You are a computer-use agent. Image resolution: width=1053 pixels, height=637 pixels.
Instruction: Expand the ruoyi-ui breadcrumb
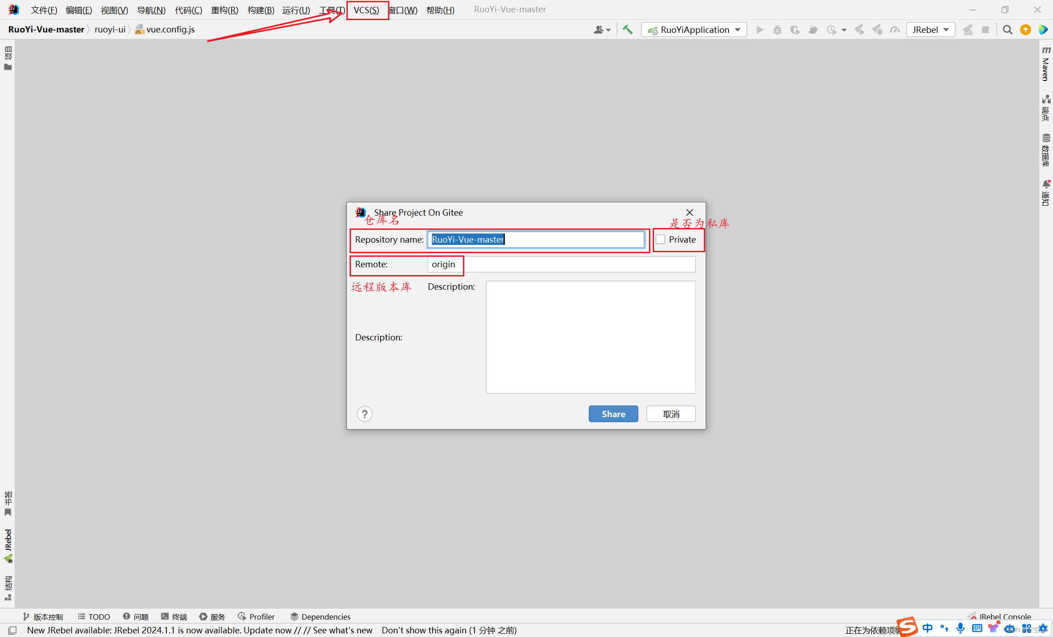tap(110, 29)
